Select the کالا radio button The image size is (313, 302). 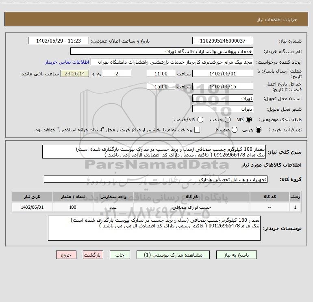[x=249, y=120]
